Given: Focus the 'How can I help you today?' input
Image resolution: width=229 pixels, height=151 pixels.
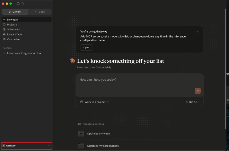Looking at the screenshot, I should [139, 80].
